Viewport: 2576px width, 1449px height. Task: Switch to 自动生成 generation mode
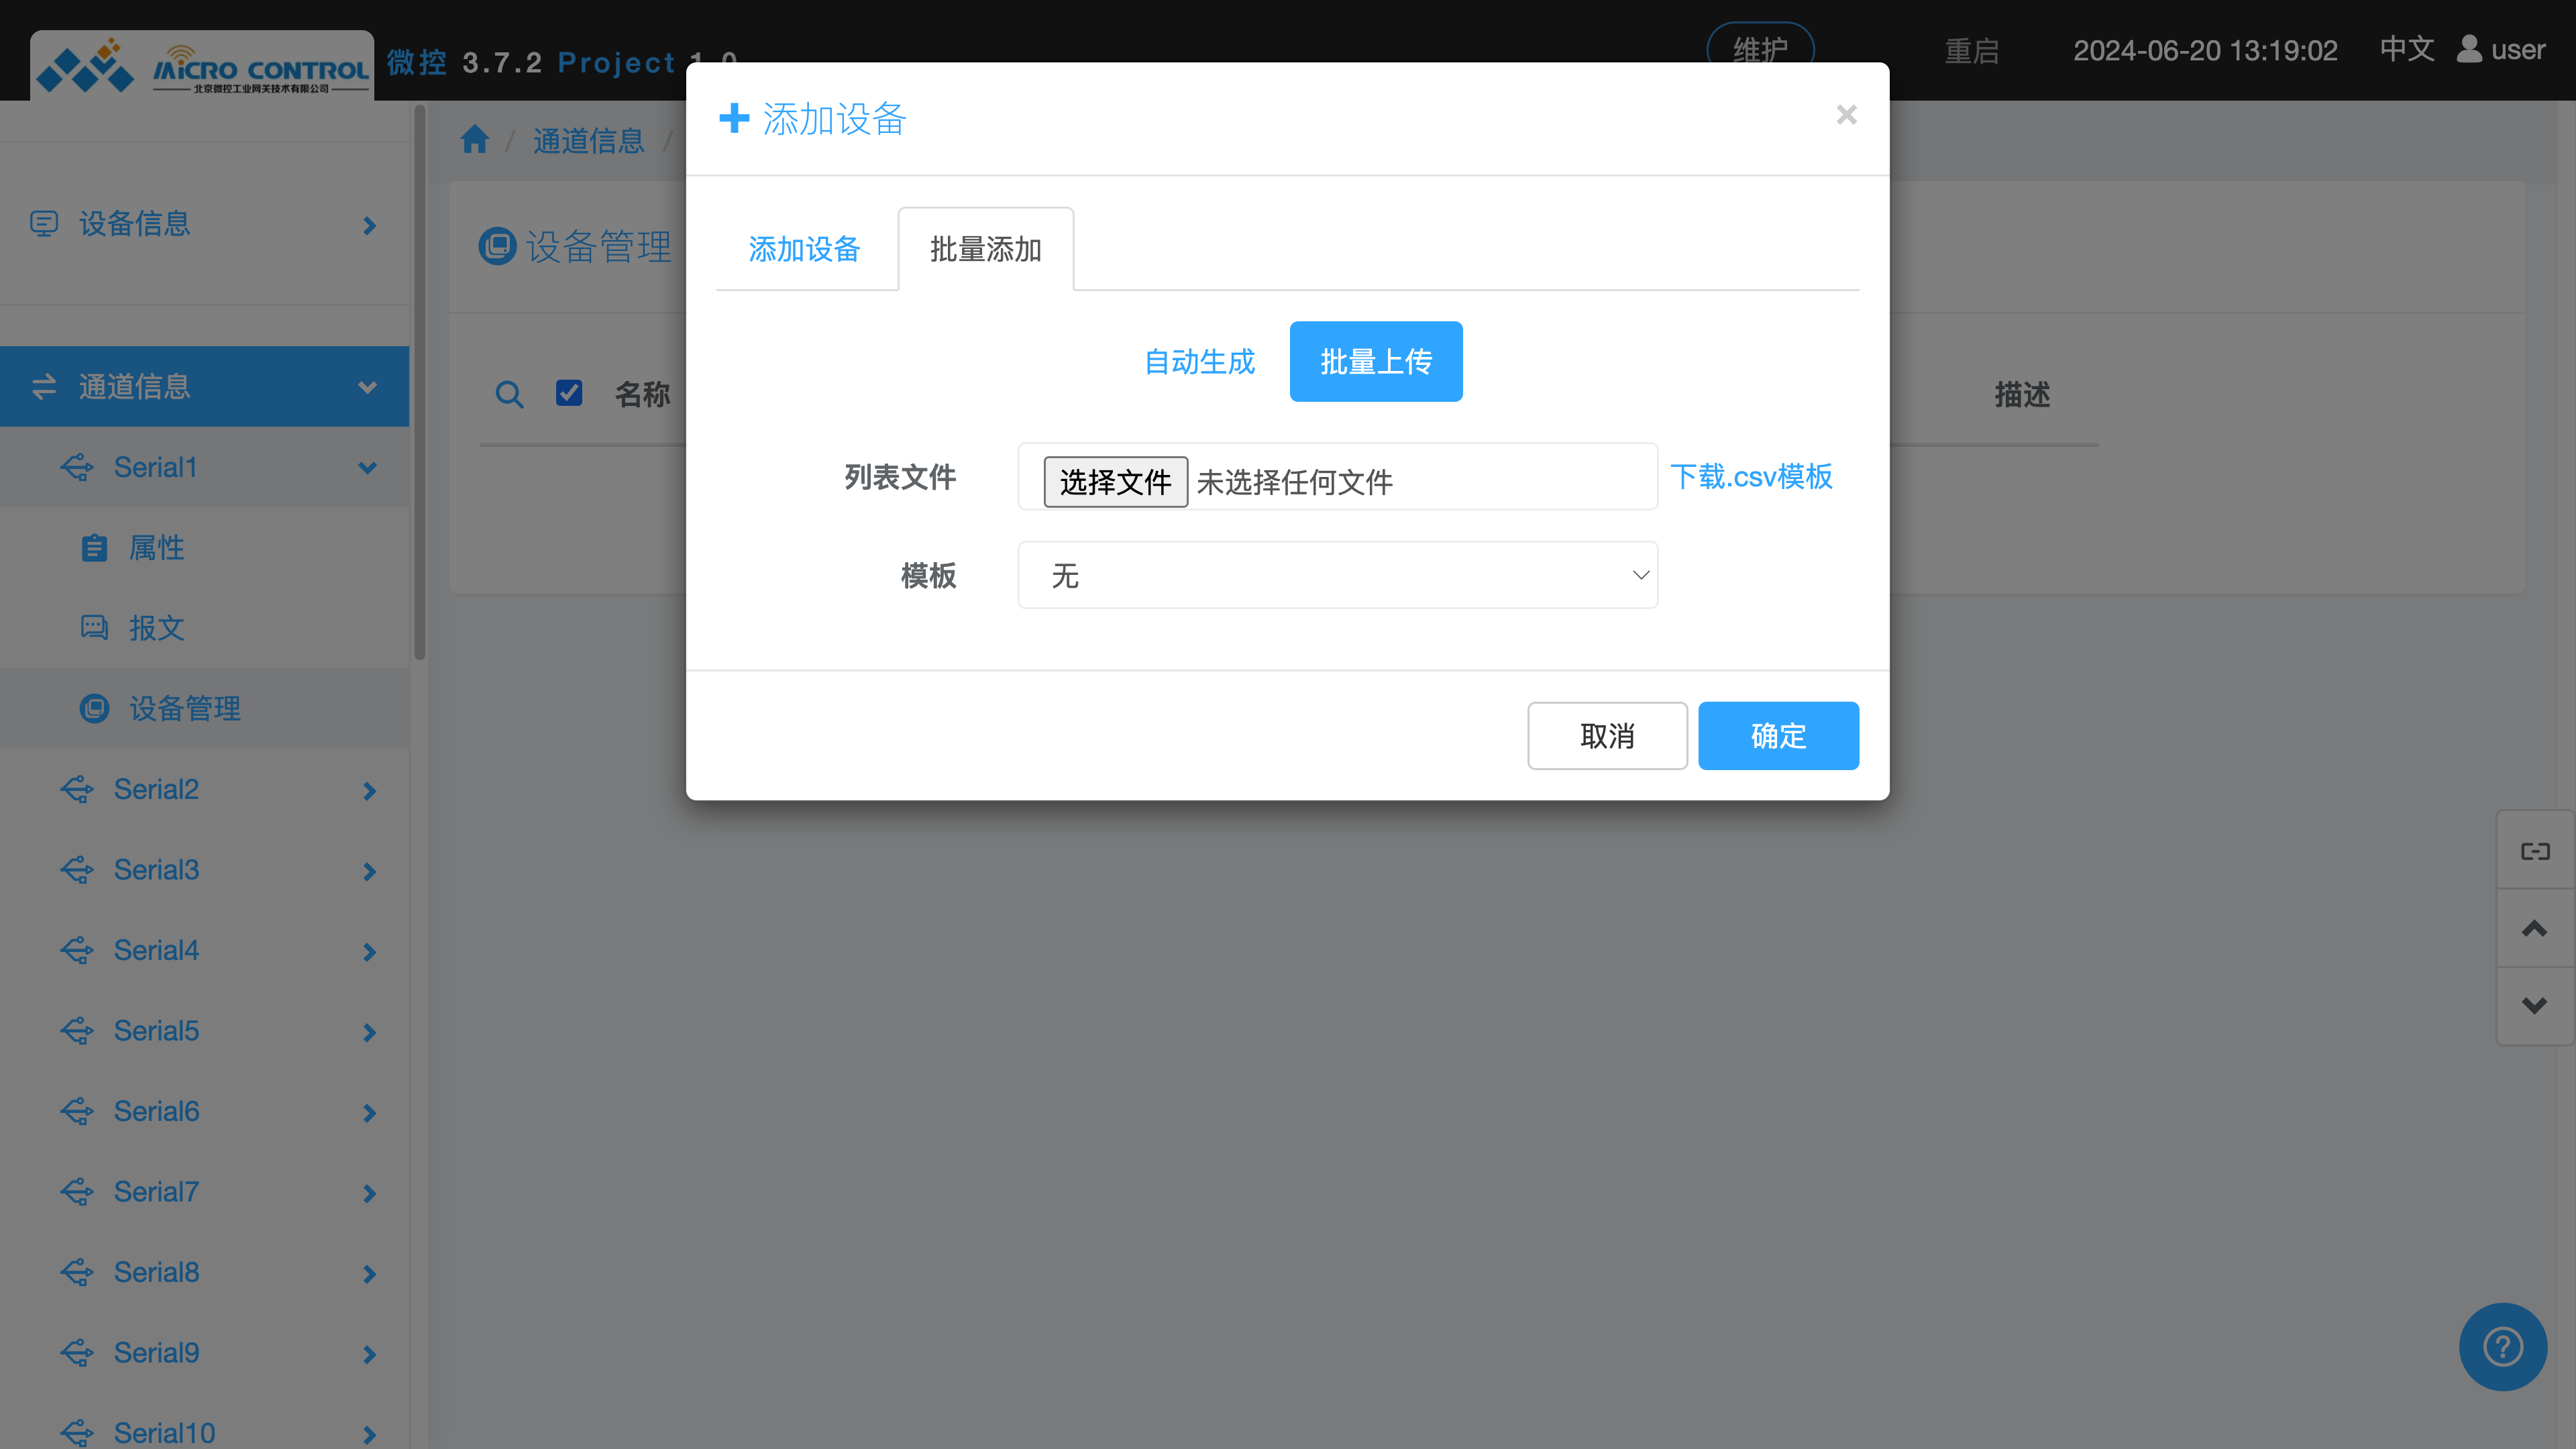(x=1199, y=361)
